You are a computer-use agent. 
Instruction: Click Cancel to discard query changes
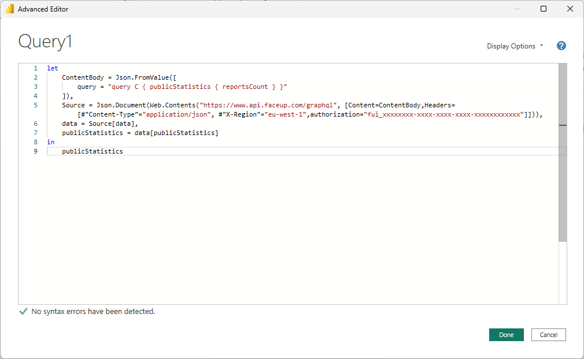(548, 334)
